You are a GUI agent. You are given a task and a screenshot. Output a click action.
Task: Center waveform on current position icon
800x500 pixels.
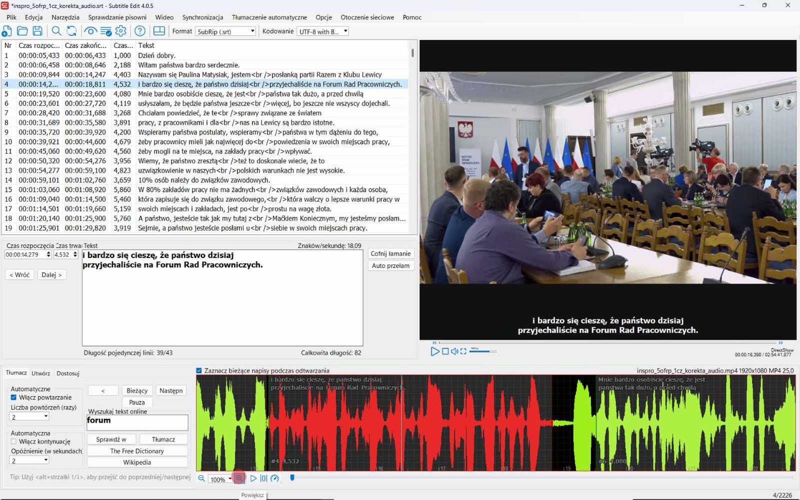[x=263, y=478]
